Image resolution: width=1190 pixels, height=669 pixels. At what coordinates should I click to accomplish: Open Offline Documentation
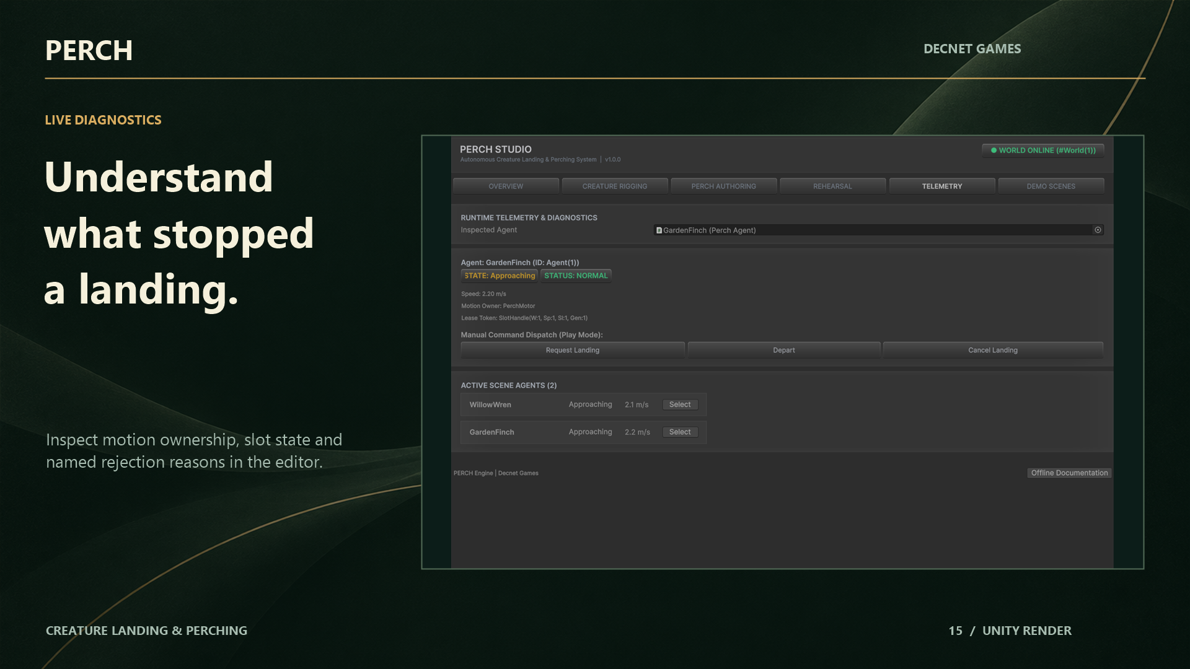(x=1069, y=473)
